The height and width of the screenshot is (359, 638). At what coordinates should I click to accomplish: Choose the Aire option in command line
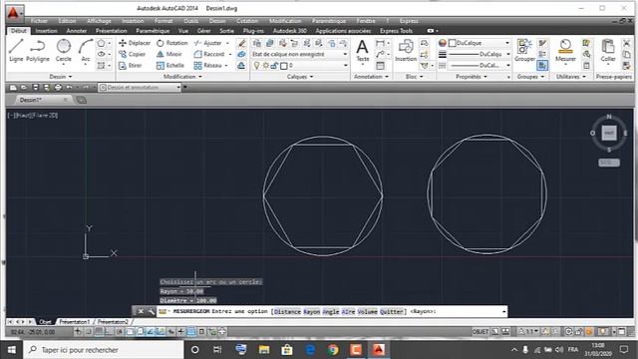pyautogui.click(x=348, y=311)
